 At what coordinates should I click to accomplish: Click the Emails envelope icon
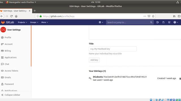pyautogui.click(x=2, y=77)
